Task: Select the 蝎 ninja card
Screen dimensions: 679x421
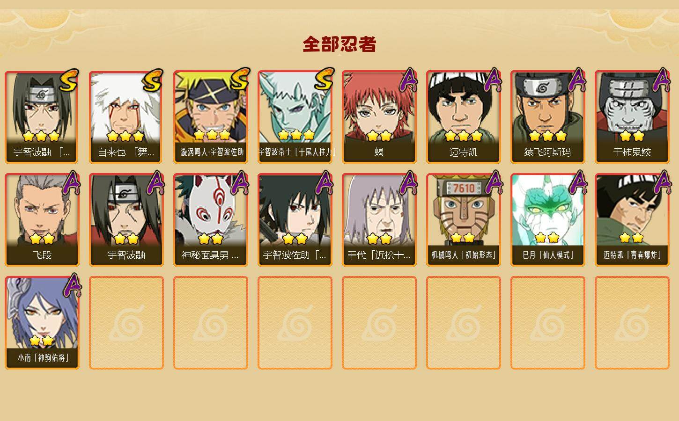Action: 379,117
